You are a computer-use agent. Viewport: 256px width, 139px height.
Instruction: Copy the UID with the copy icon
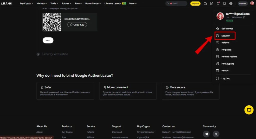point(244,17)
